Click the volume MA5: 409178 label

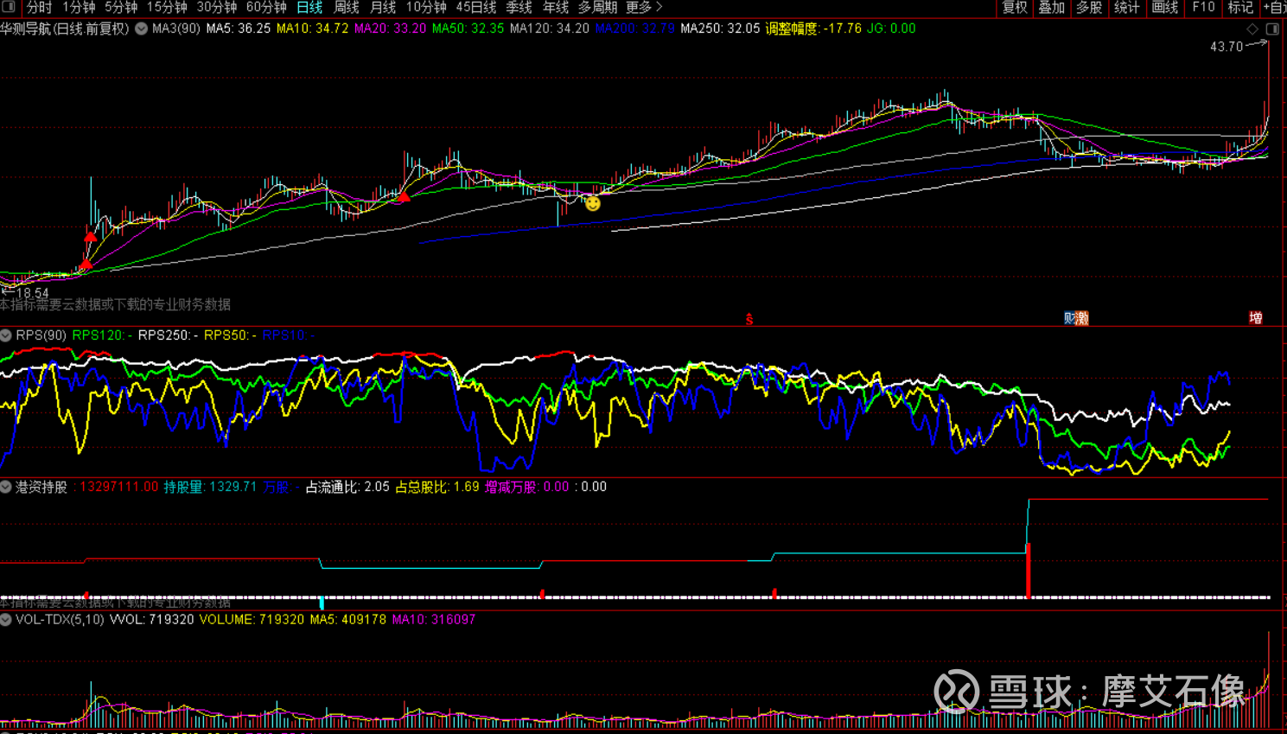coord(348,620)
